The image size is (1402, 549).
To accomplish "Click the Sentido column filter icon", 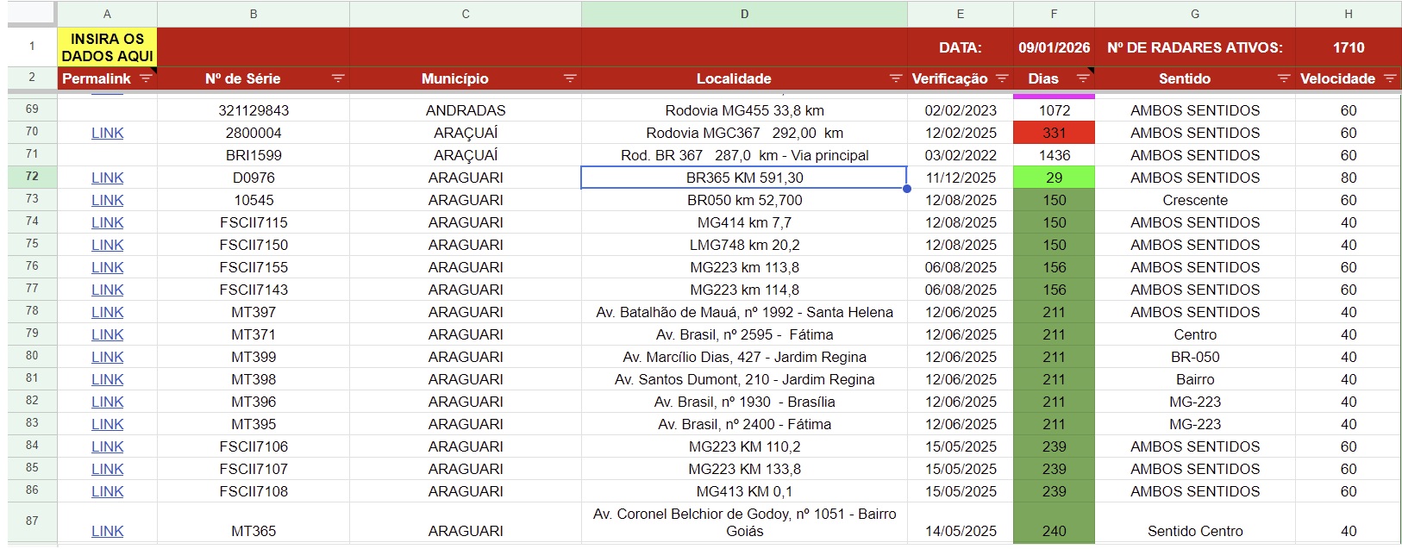I will [1284, 78].
